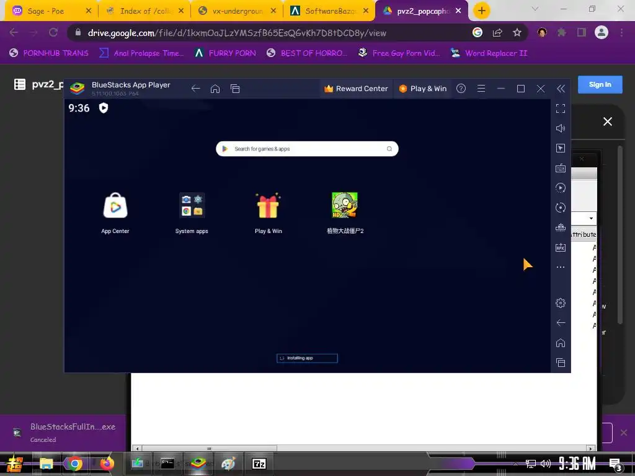635x476 pixels.
Task: Open File Explorer from taskbar
Action: tap(46, 464)
